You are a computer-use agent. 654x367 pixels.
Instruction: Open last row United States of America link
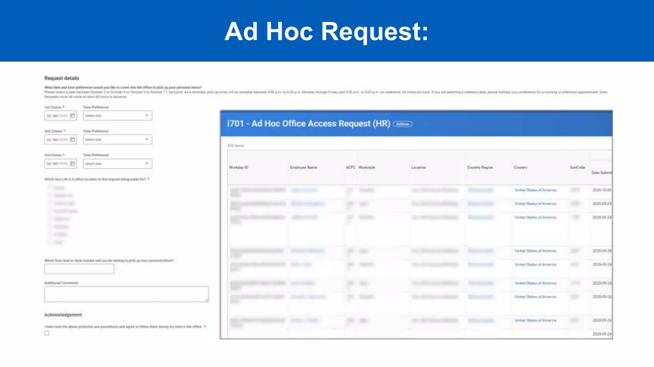point(535,320)
